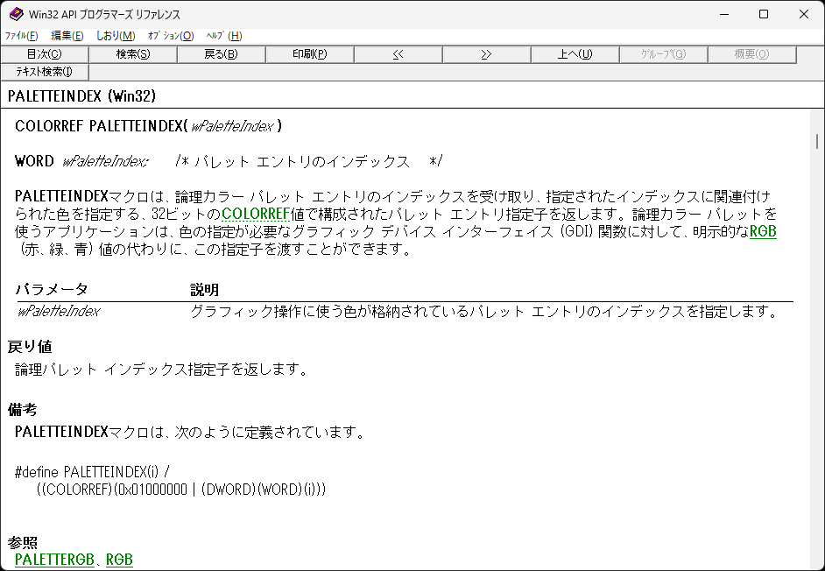Minimize the help window
Viewport: 825px width, 571px height.
click(724, 14)
